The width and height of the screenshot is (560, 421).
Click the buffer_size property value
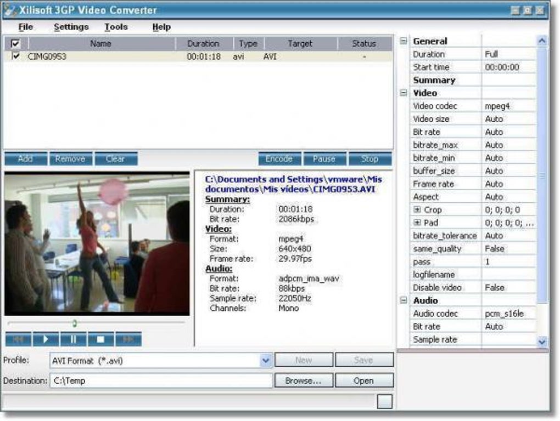click(x=508, y=170)
